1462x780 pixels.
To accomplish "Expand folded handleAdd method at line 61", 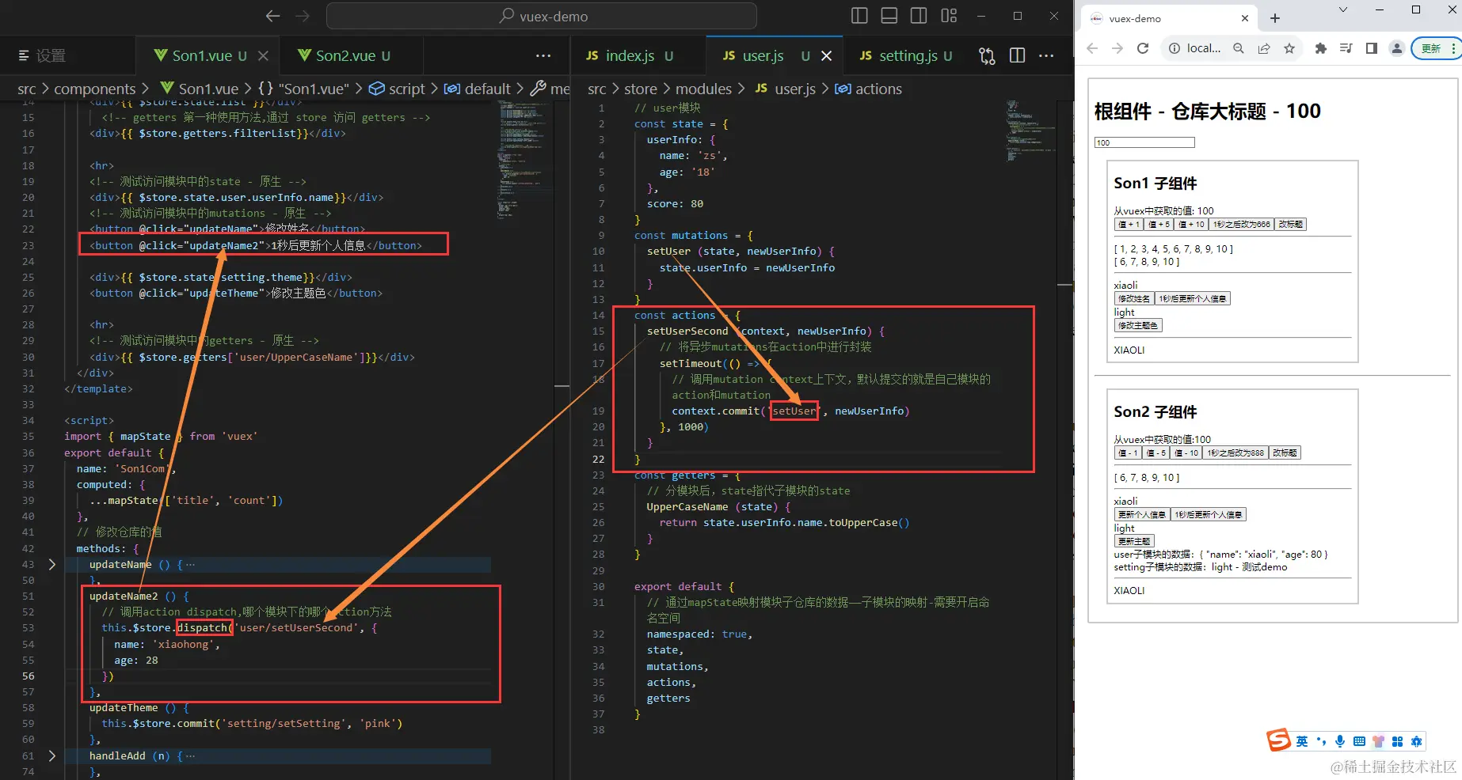I will coord(52,755).
